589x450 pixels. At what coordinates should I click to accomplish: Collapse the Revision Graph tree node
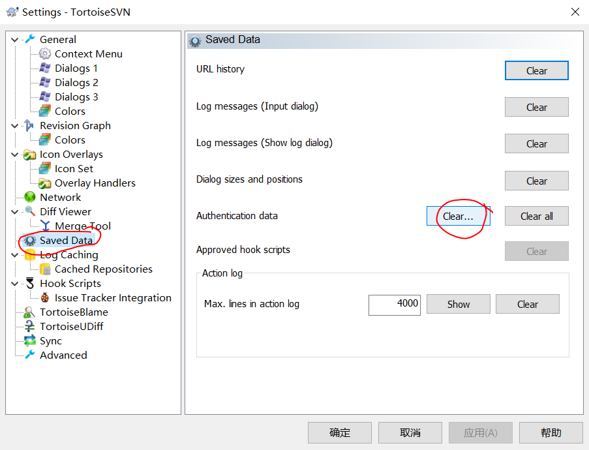coord(15,125)
